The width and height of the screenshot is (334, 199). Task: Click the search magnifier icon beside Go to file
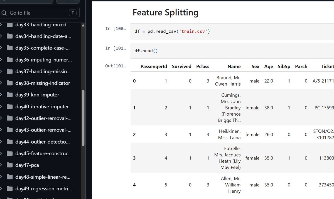click(4, 13)
